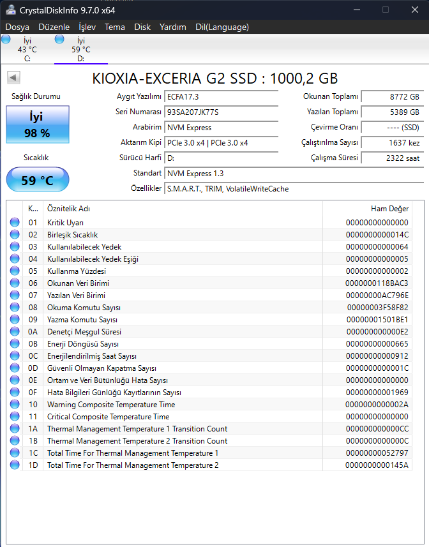This screenshot has width=429, height=547.
Task: Open the İşlev menu
Action: (x=87, y=27)
